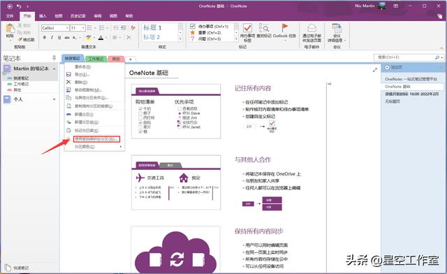Viewport: 447px width, 274px height.
Task: Click the Email Page envelope icon
Action: coord(312,28)
